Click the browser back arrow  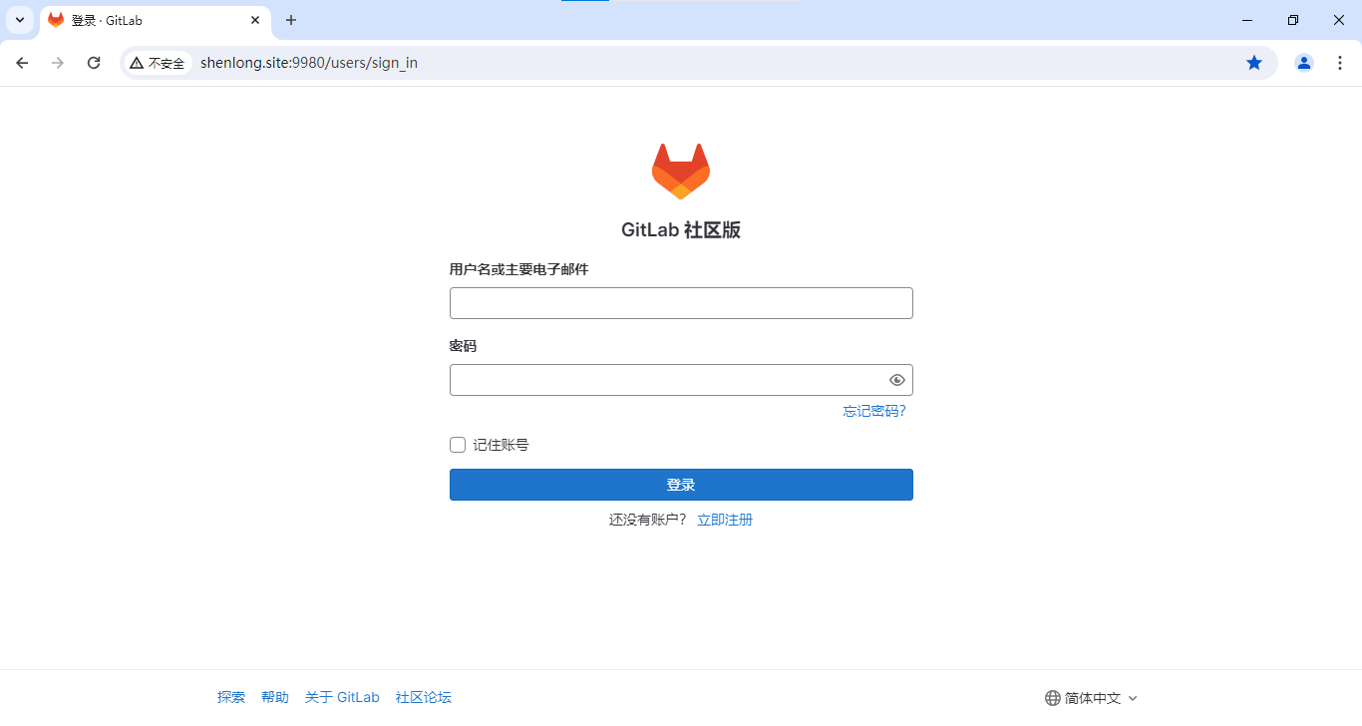tap(22, 62)
